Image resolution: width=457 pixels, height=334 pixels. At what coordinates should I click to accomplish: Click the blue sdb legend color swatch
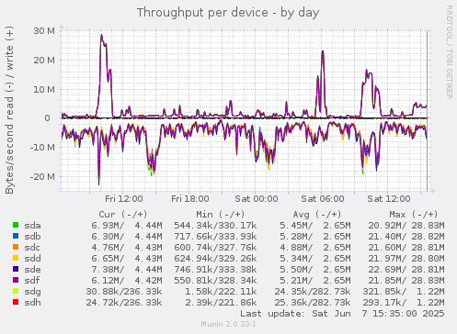point(16,236)
